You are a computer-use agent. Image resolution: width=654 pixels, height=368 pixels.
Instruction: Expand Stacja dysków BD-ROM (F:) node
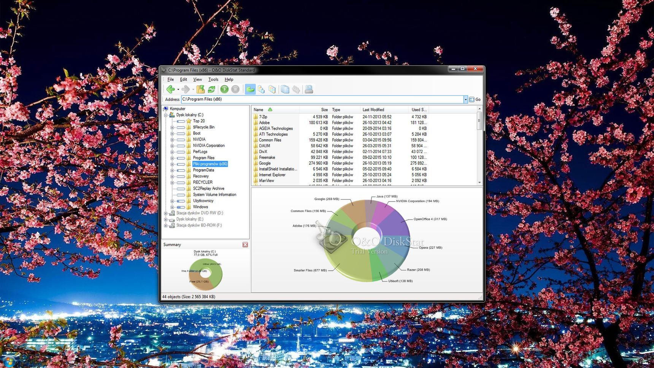click(x=166, y=225)
